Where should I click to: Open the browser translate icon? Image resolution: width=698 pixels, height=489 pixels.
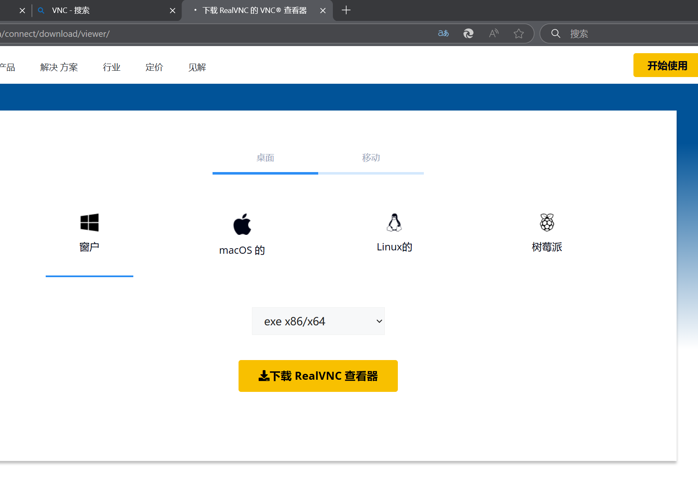(443, 33)
